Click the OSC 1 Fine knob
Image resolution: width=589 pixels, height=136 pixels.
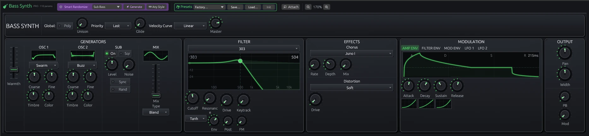pyautogui.click(x=51, y=76)
